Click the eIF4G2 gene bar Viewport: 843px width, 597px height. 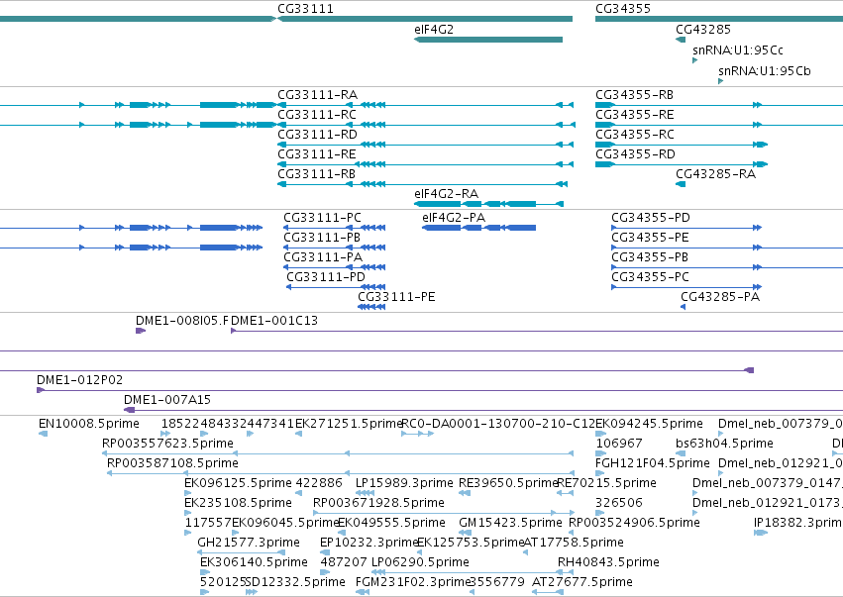point(488,40)
